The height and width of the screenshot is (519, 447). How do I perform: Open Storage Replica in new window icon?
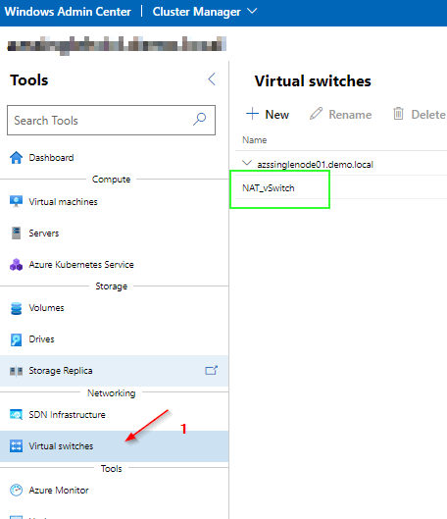pos(212,370)
